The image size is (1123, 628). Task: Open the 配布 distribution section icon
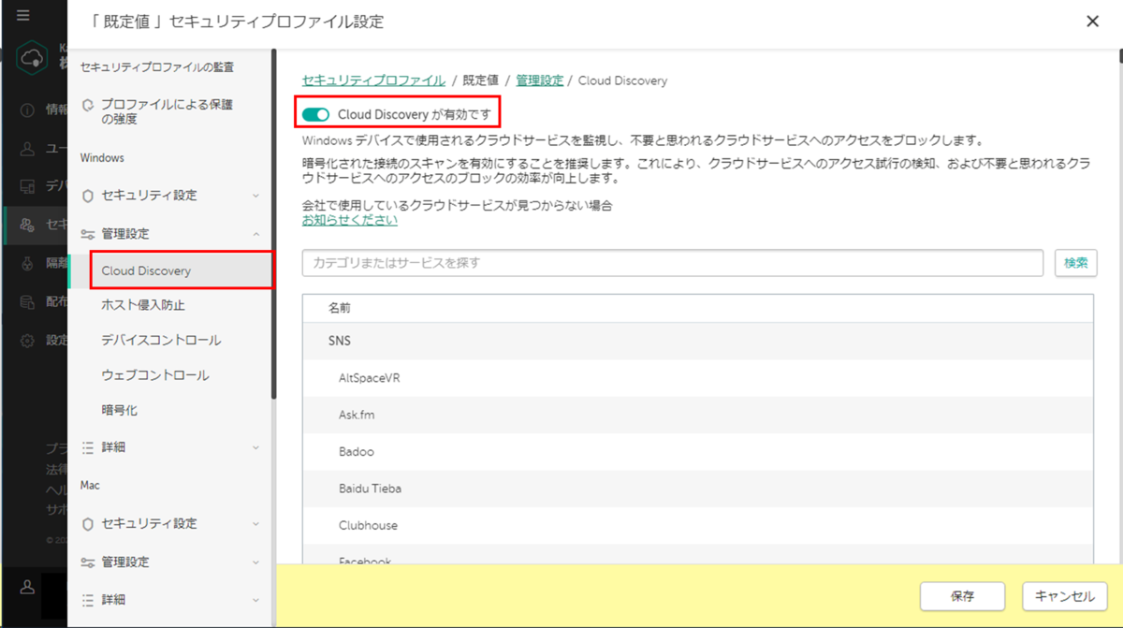coord(24,300)
